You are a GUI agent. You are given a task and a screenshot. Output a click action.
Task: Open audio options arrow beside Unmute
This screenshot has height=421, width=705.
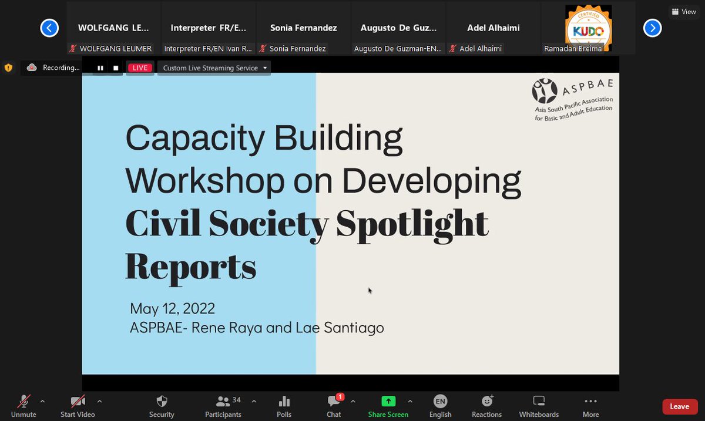click(42, 402)
